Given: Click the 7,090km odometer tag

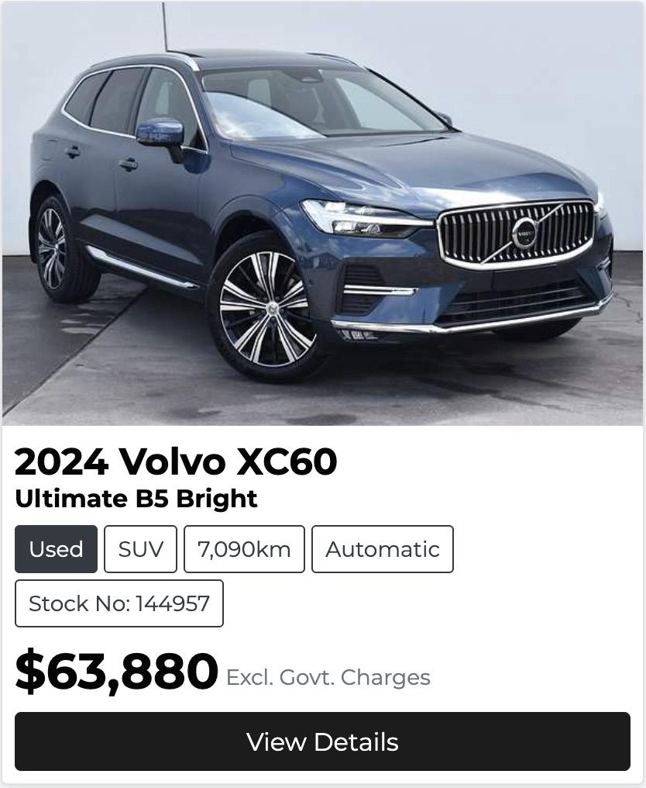Looking at the screenshot, I should [244, 549].
